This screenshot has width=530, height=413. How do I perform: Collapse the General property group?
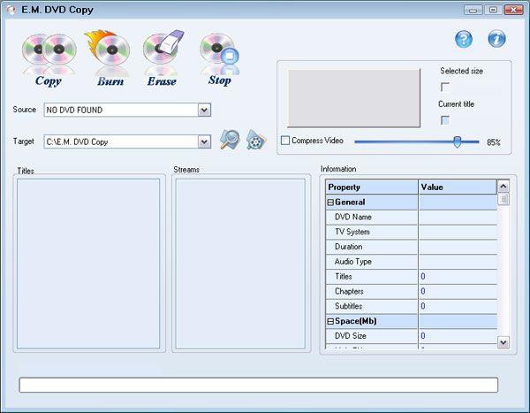coord(331,203)
